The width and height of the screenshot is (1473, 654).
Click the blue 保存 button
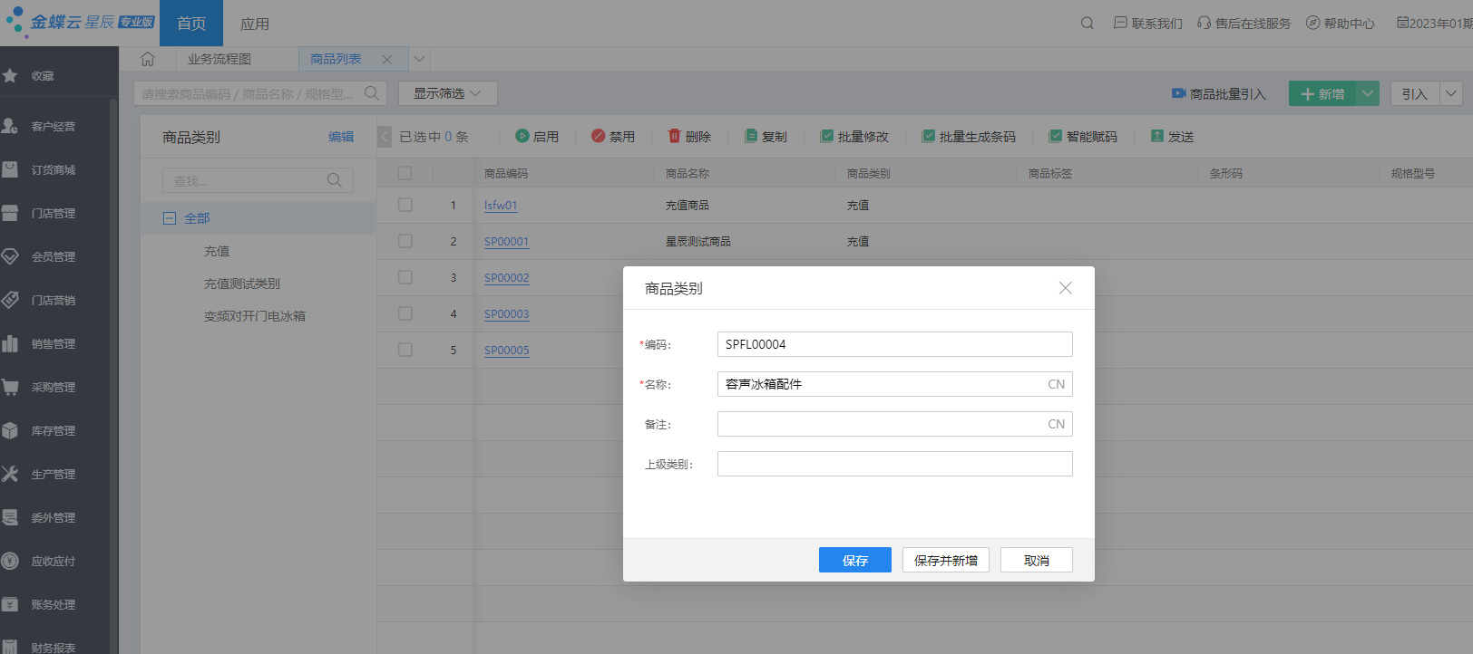(x=855, y=560)
